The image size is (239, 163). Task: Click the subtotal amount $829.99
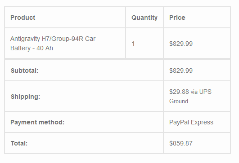pos(181,70)
